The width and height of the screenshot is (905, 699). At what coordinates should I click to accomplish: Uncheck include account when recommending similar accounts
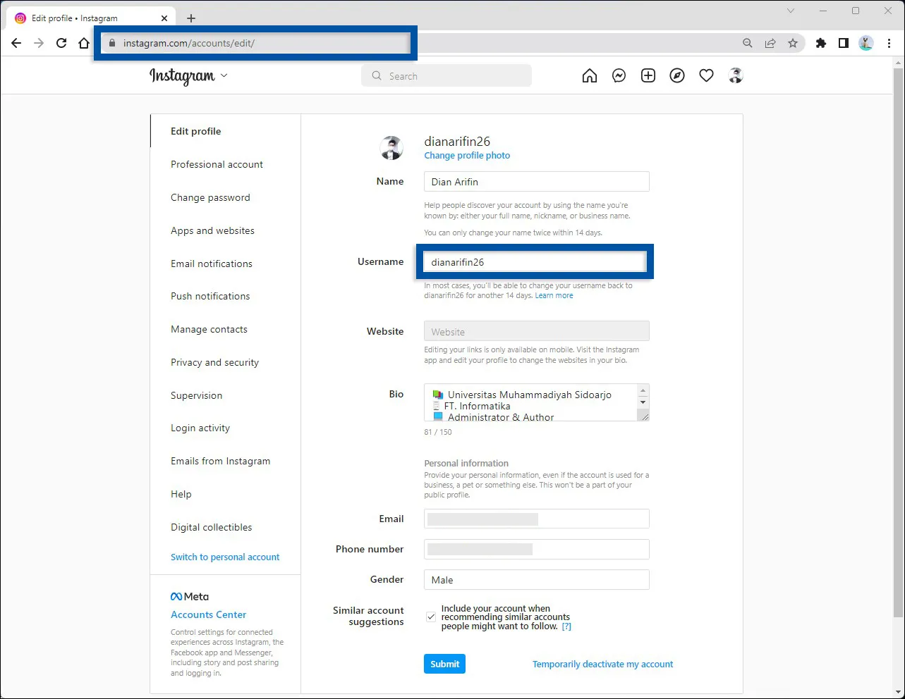430,617
